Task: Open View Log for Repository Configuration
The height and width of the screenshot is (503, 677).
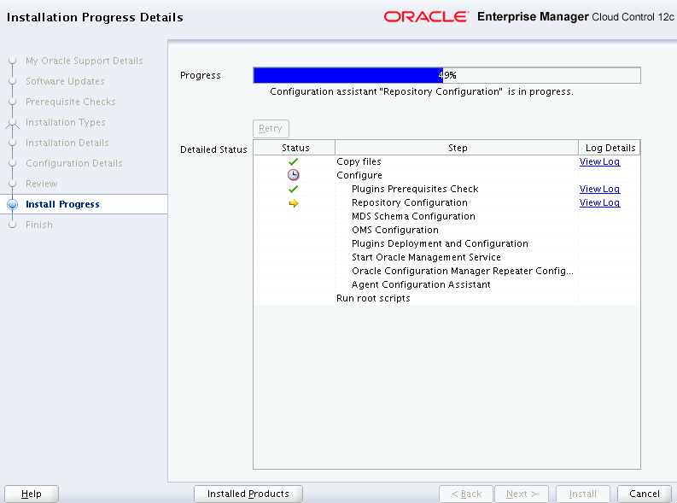Action: point(599,202)
